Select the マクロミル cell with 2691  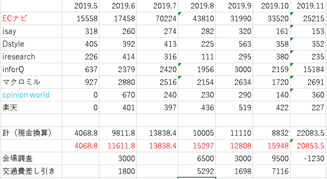308,82
